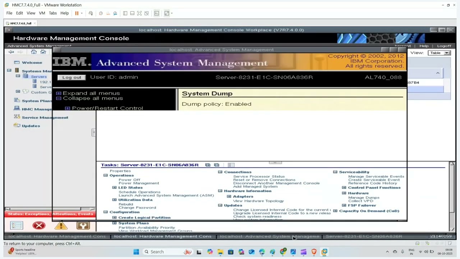460x259 pixels.
Task: Open snapshot manager toolbar icon
Action: tap(115, 13)
